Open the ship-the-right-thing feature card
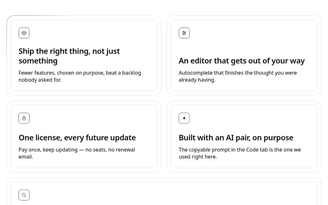The image size is (328, 205). (x=84, y=55)
